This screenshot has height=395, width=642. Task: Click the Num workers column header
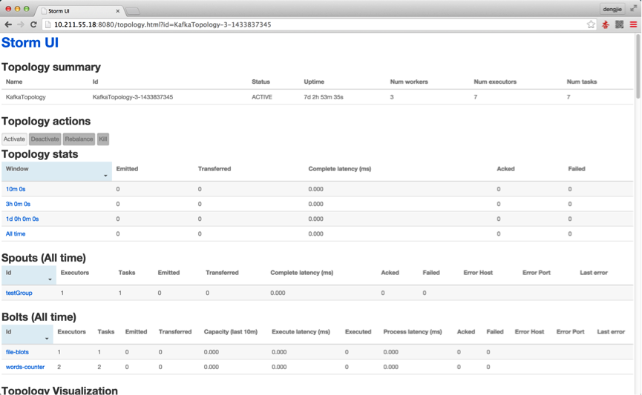[x=409, y=82]
